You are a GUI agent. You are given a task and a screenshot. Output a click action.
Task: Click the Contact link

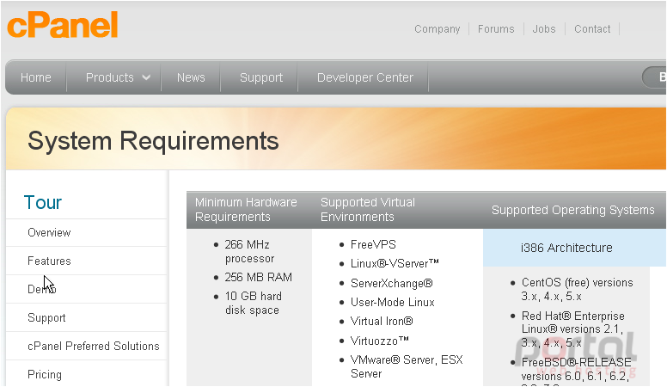coord(592,29)
